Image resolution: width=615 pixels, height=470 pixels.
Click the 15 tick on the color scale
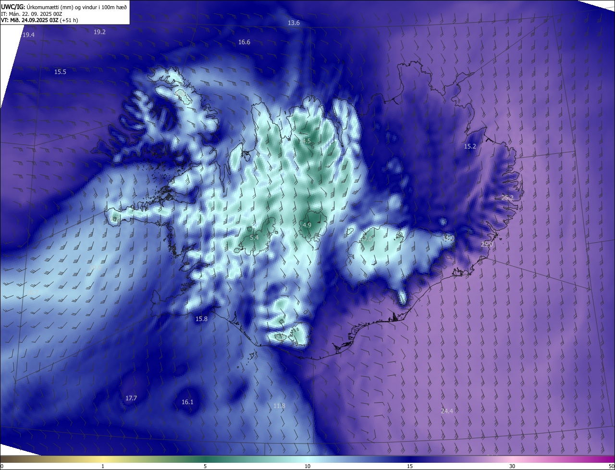tap(410, 466)
